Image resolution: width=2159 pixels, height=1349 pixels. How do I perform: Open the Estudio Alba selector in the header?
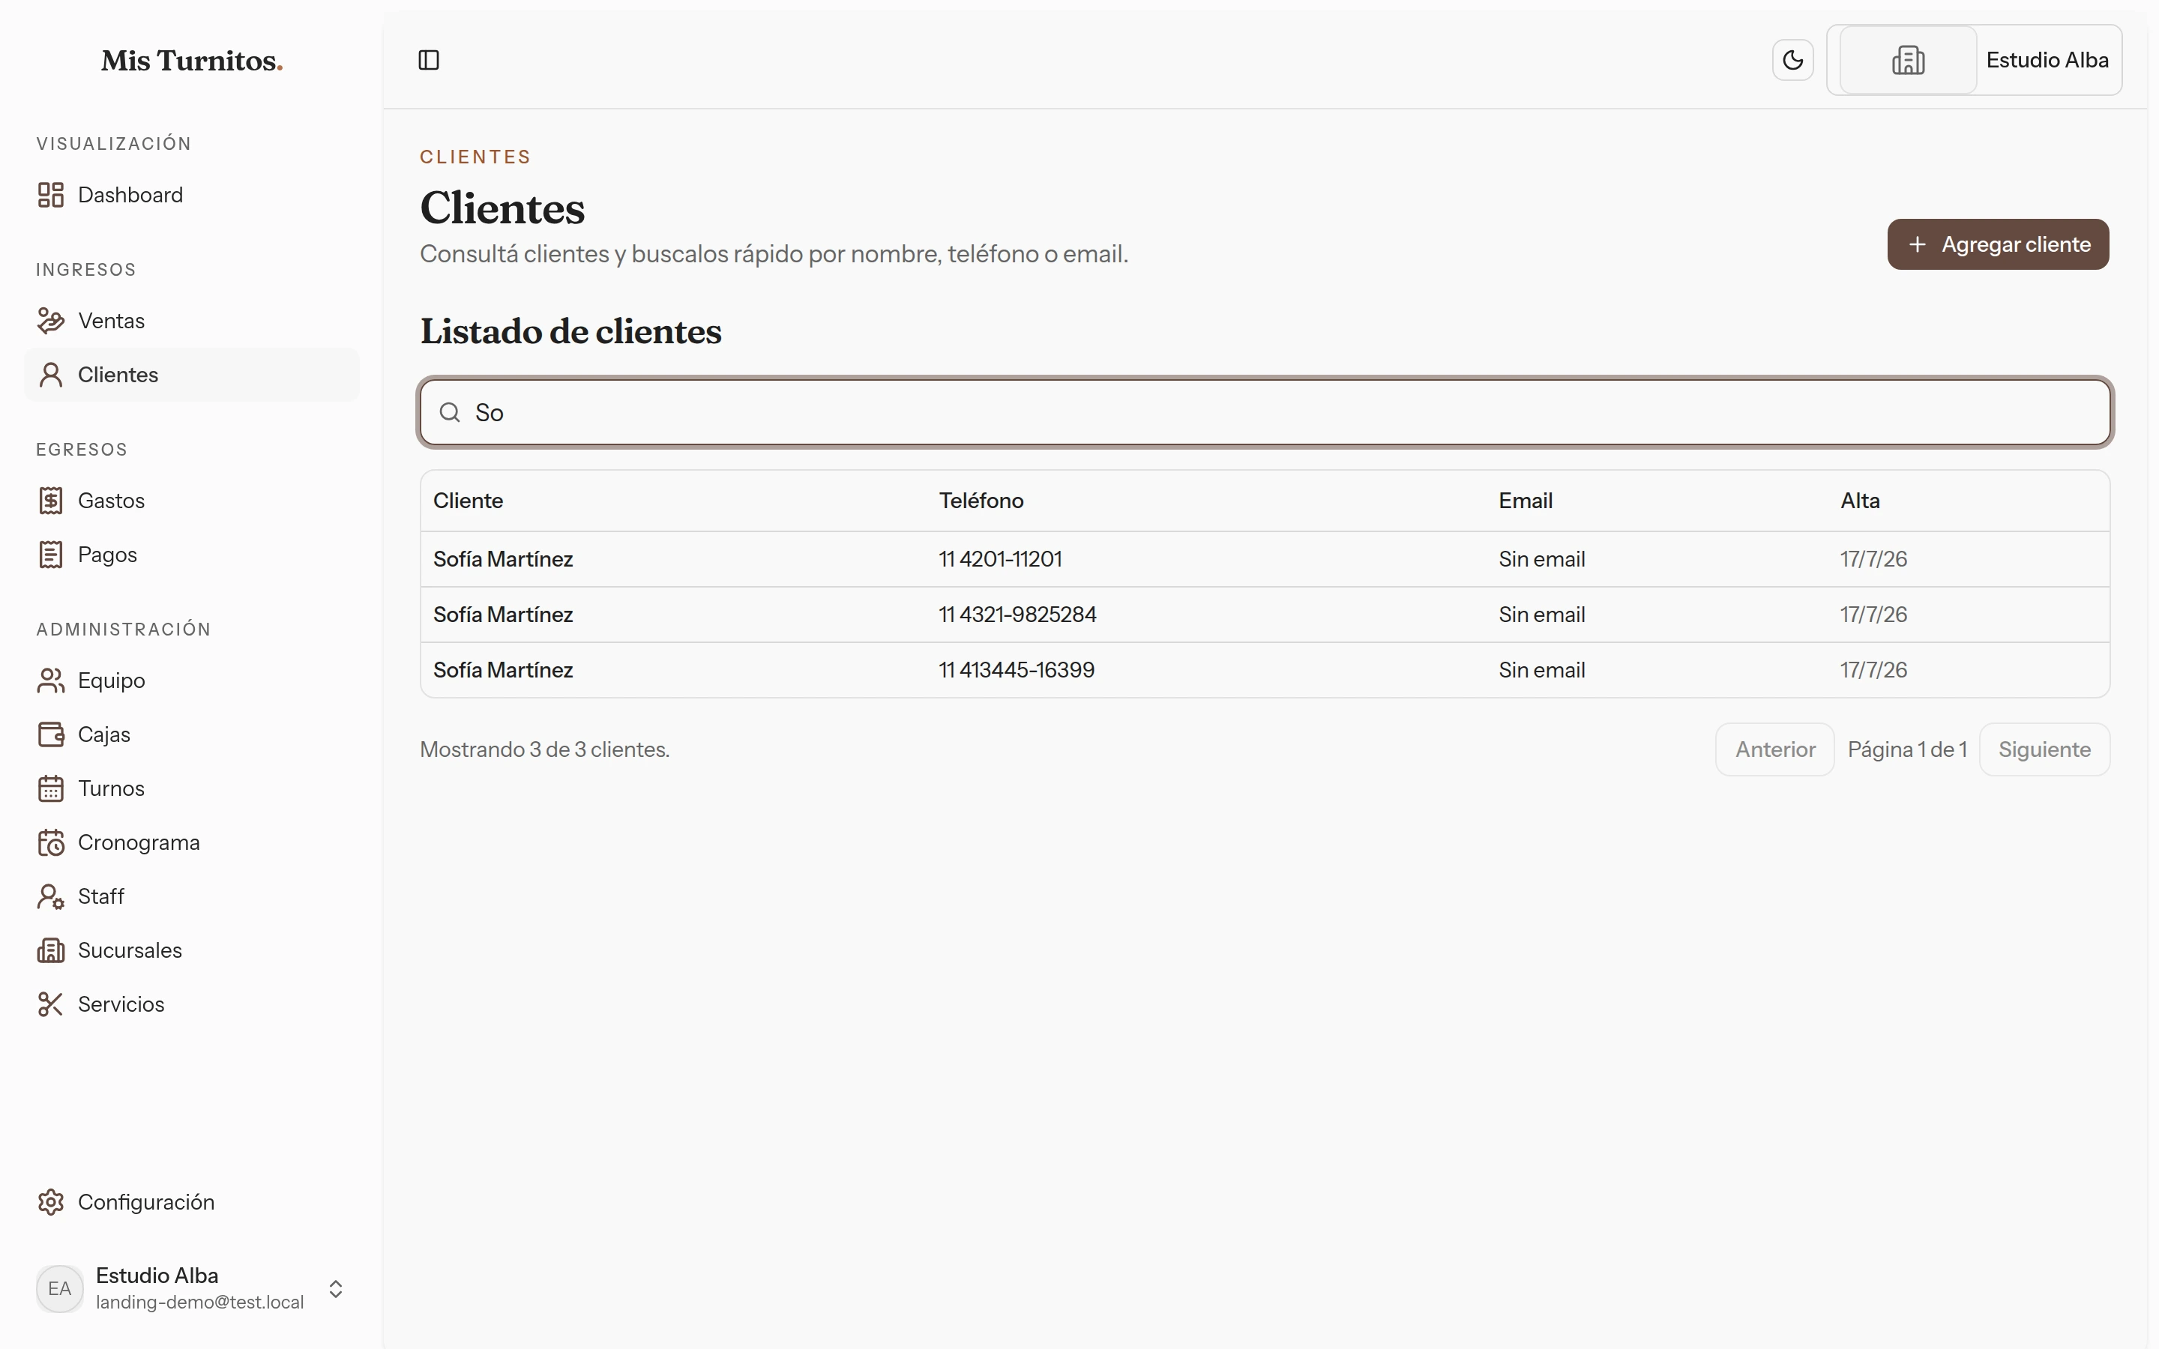pyautogui.click(x=1975, y=60)
